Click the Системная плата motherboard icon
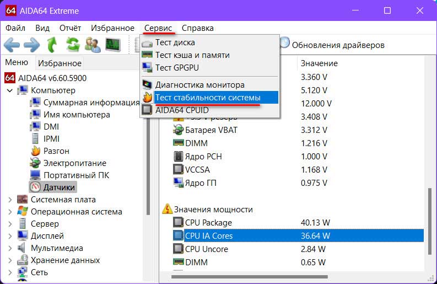The height and width of the screenshot is (284, 437). pos(22,200)
